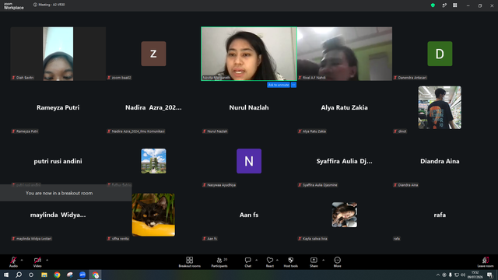
Task: Open the Windows Start menu
Action: tap(6, 275)
